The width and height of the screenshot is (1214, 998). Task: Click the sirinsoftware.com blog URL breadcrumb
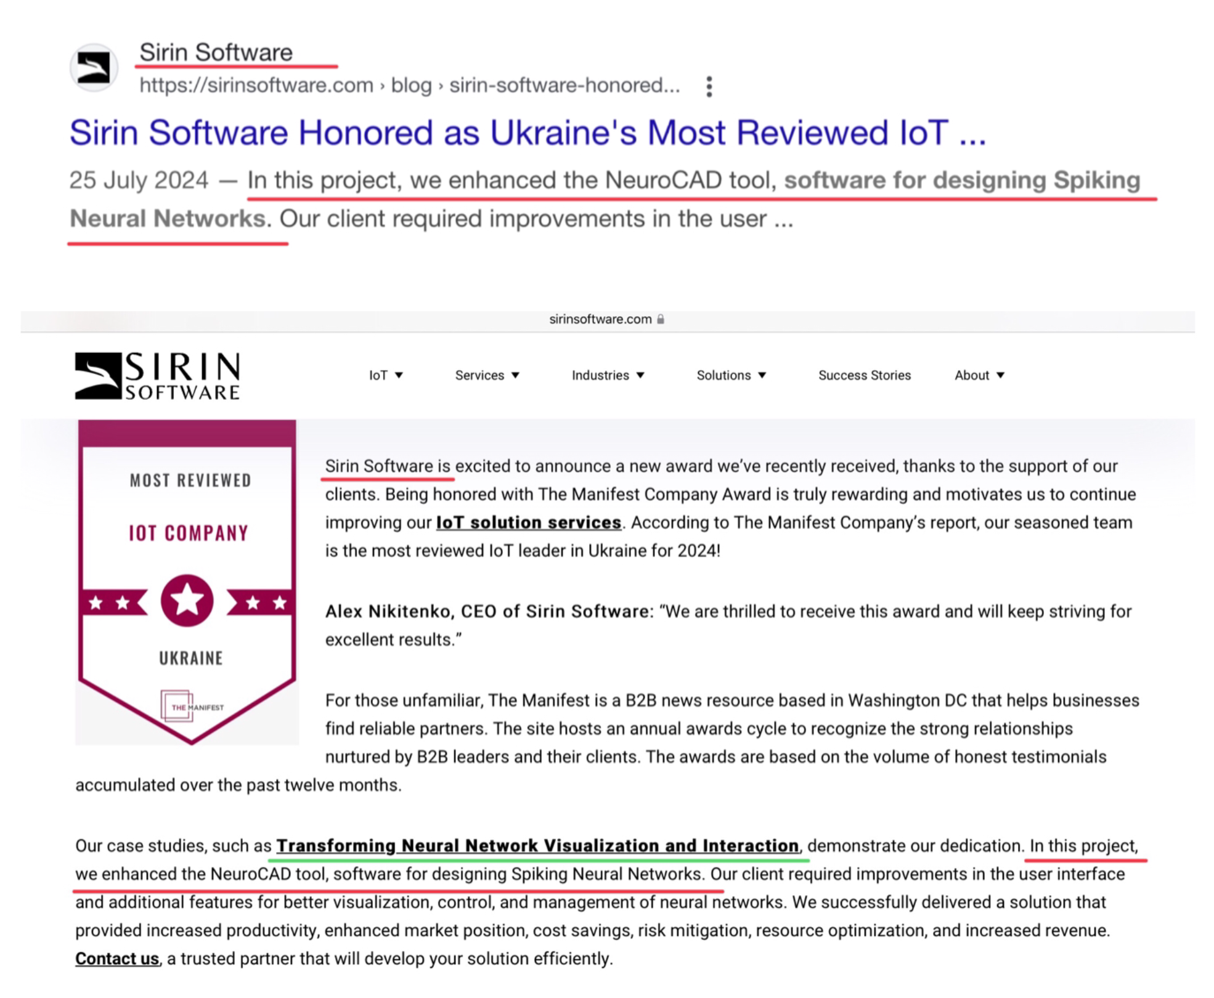tap(409, 85)
